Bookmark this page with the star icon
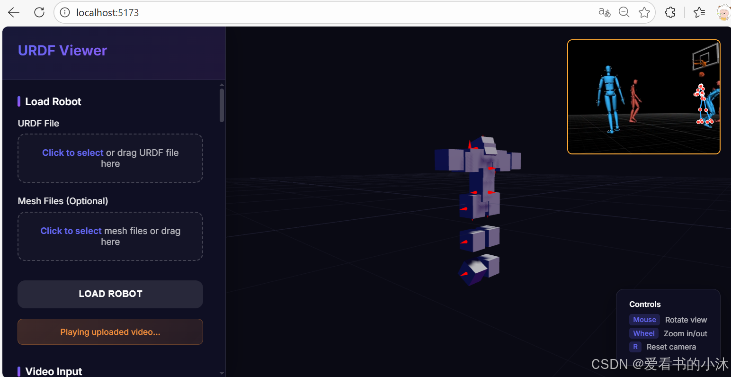 644,13
